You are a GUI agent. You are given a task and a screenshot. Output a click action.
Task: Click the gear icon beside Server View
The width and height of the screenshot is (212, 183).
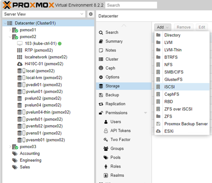[91, 14]
